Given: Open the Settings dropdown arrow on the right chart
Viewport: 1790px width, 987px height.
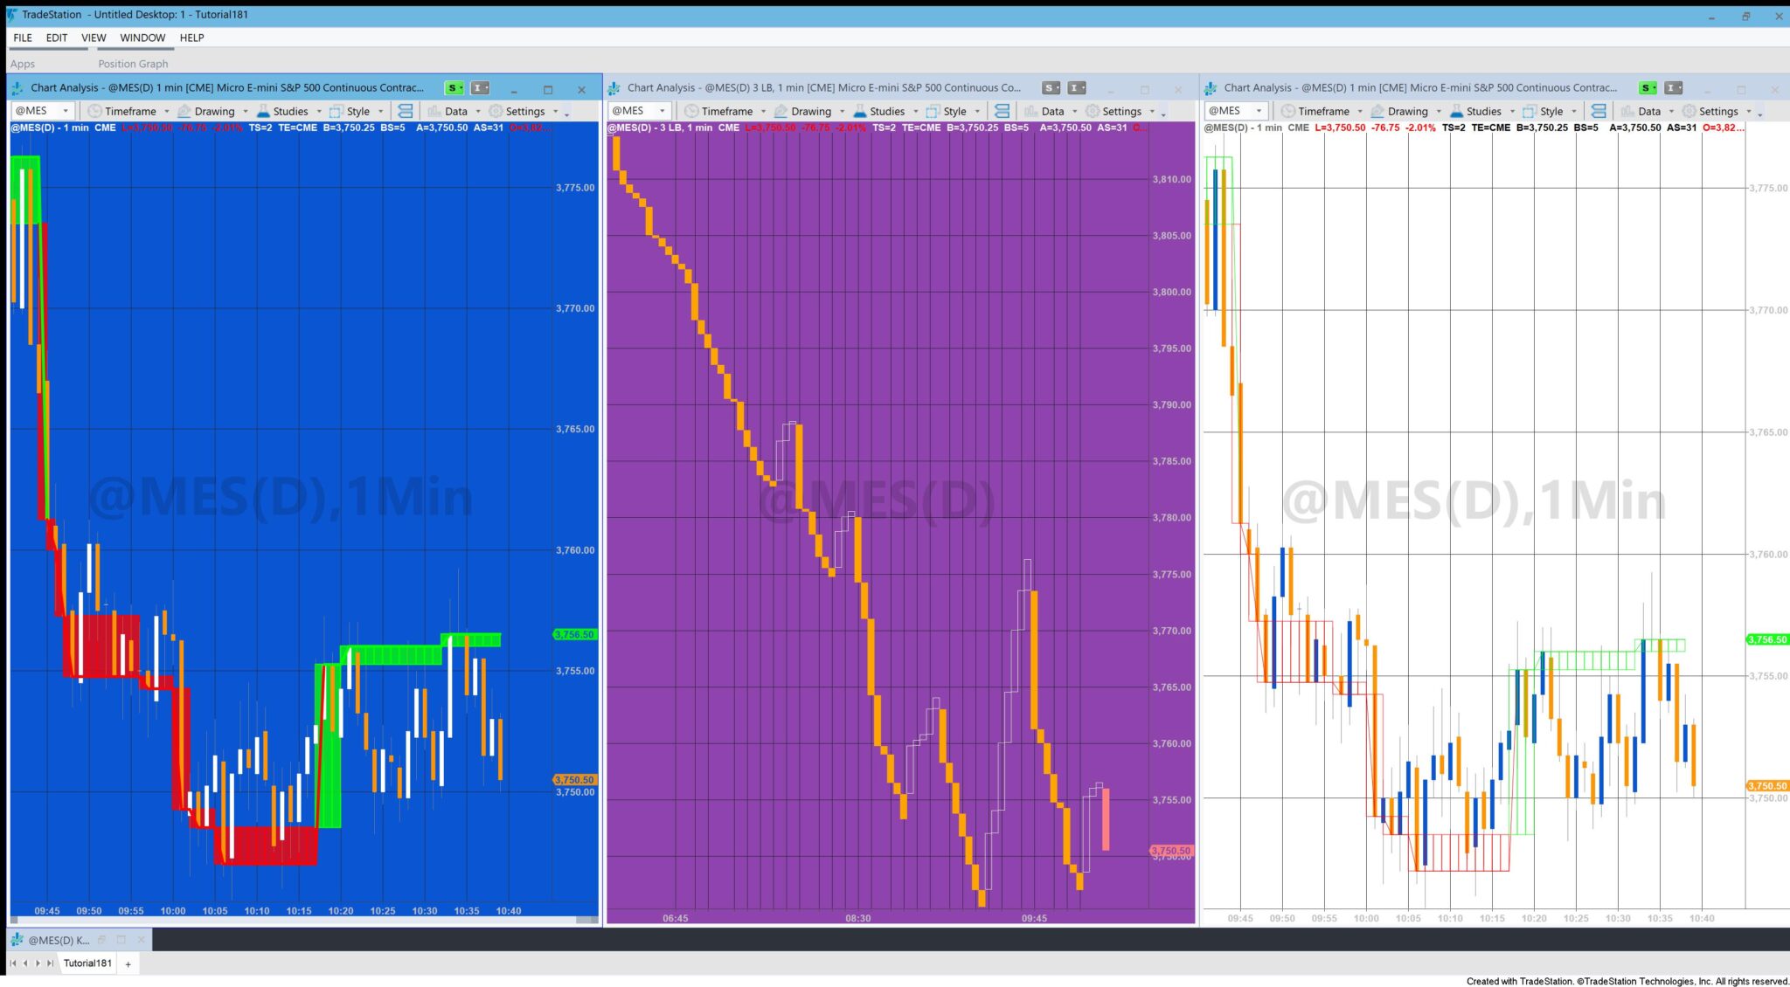Looking at the screenshot, I should tap(1749, 111).
